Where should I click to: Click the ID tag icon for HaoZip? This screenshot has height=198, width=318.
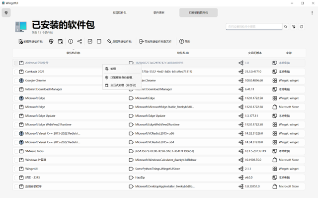[131, 178]
